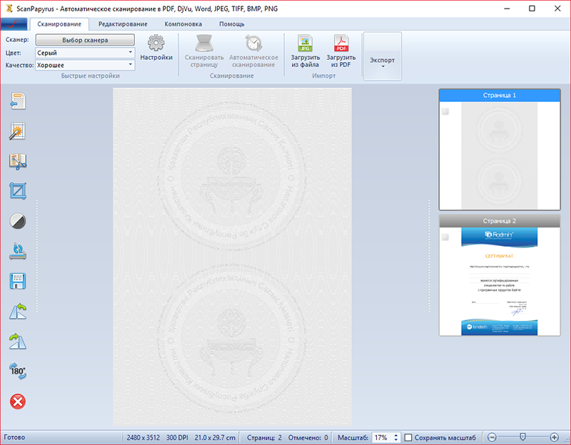
Task: Click the 21.0 x 29.7 cm status text
Action: [215, 437]
